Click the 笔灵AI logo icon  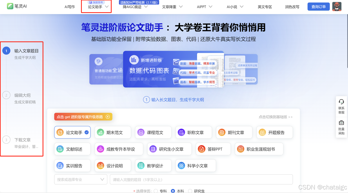pyautogui.click(x=10, y=6)
